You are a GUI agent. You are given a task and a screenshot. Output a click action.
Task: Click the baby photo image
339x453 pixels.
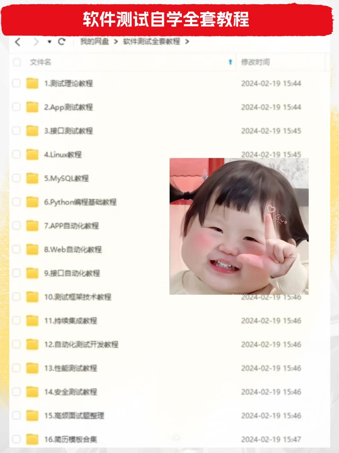click(239, 226)
